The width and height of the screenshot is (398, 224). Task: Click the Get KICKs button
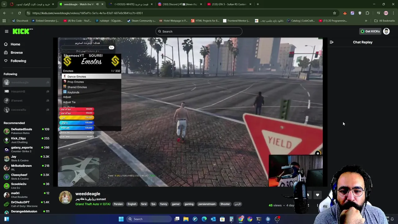click(370, 31)
